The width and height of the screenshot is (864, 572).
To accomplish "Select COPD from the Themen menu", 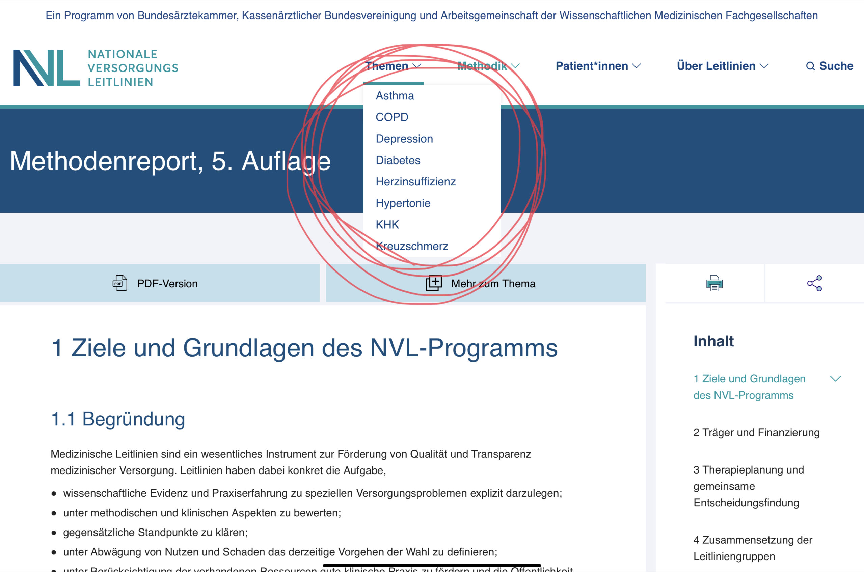I will click(392, 117).
